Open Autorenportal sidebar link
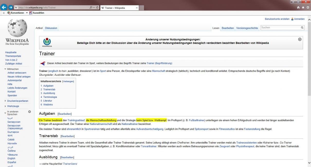The height and width of the screenshot is (167, 311). [15, 80]
